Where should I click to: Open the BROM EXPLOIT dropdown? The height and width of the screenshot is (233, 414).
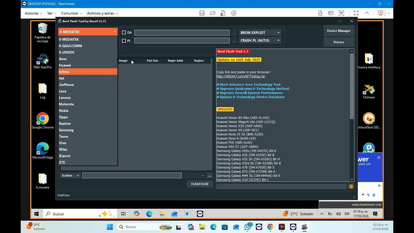[x=260, y=33]
